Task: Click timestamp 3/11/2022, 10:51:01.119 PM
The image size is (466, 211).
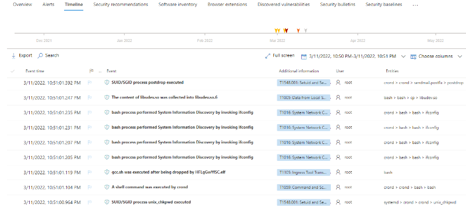Action: click(x=52, y=173)
